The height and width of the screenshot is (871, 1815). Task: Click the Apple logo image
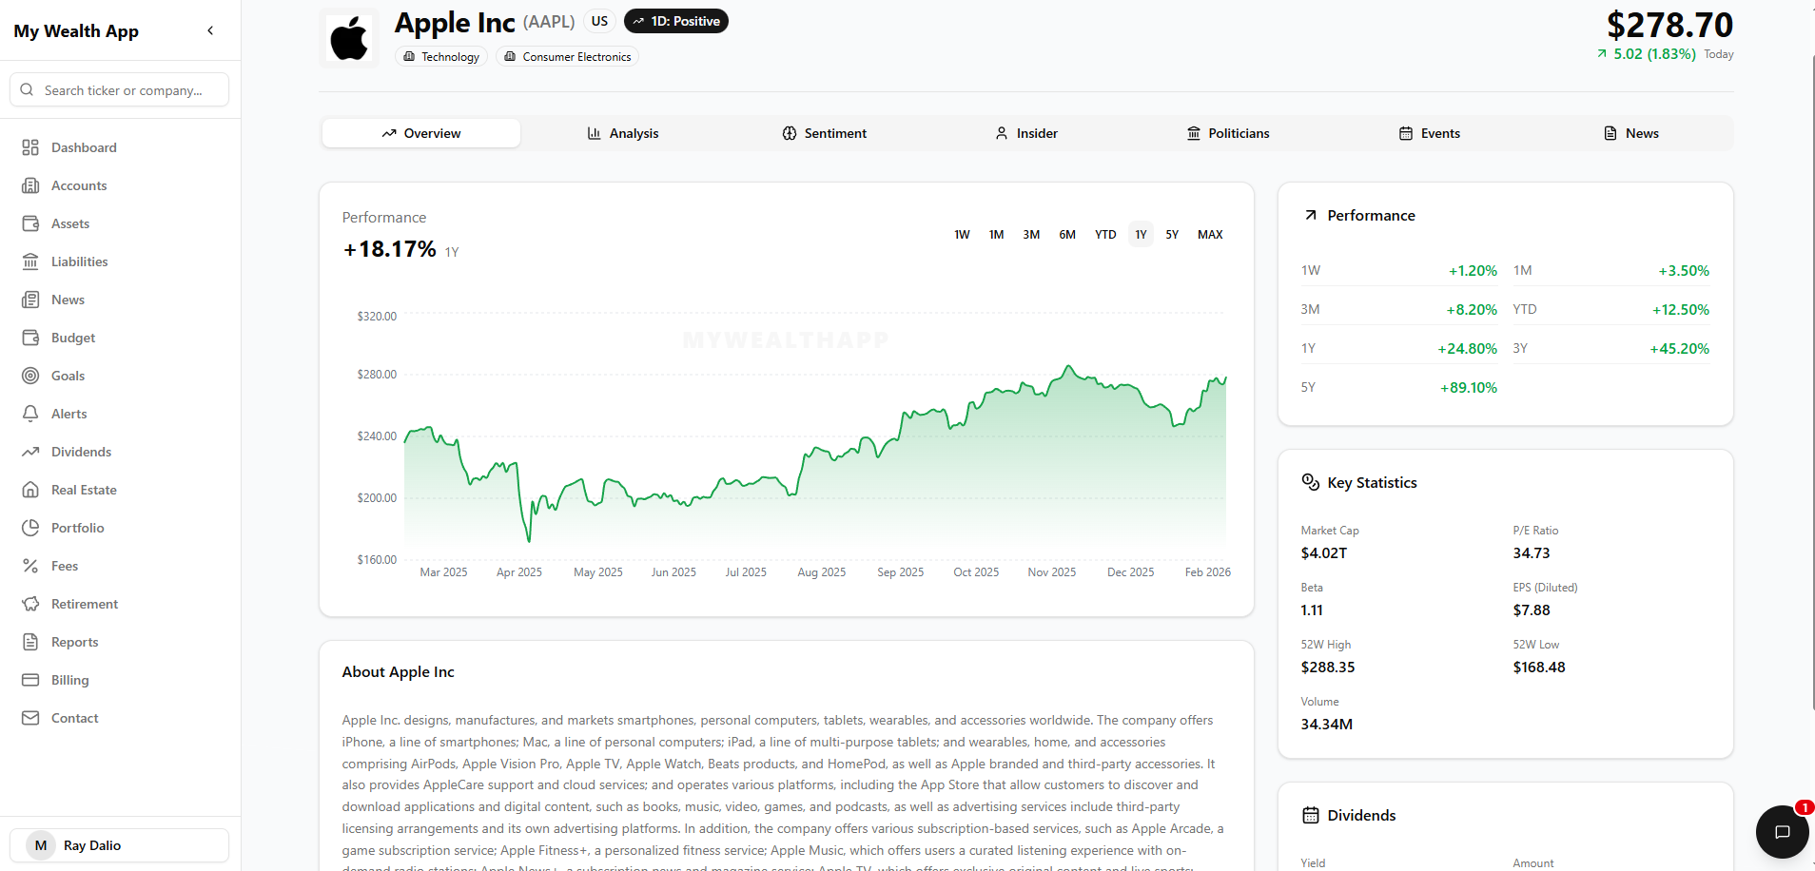349,38
